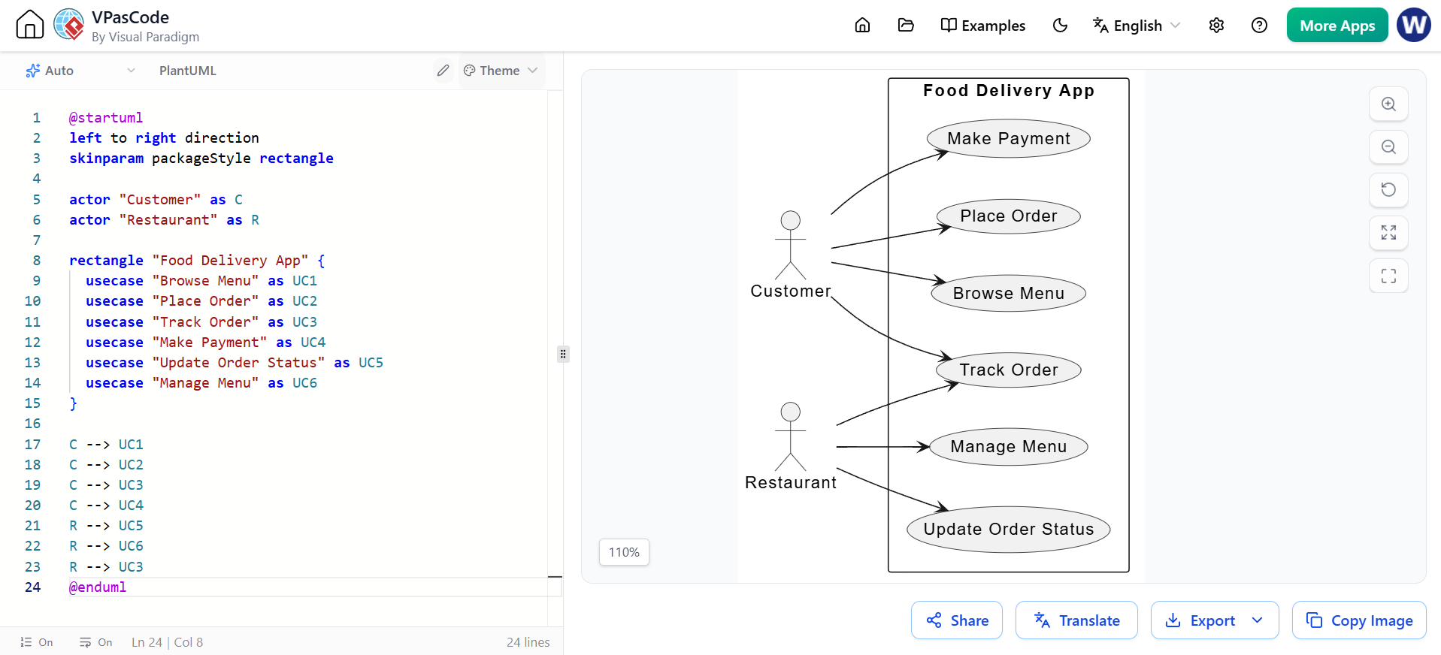Zoom in on the diagram
Image resolution: width=1441 pixels, height=655 pixels.
(1388, 104)
